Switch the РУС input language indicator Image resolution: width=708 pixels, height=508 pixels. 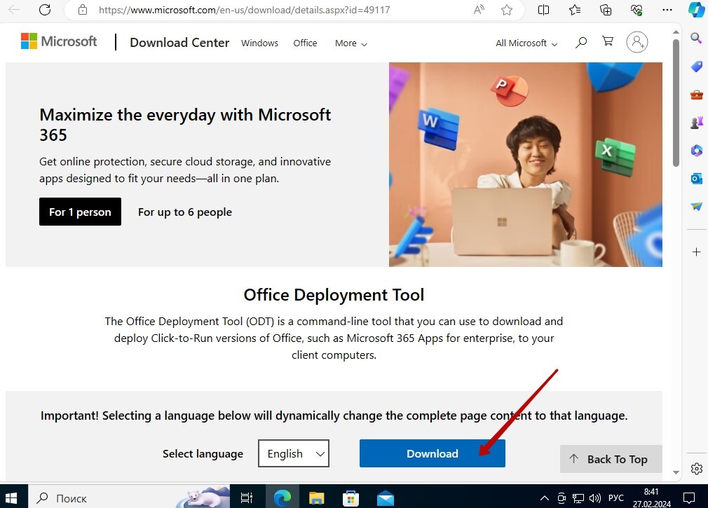pyautogui.click(x=616, y=498)
